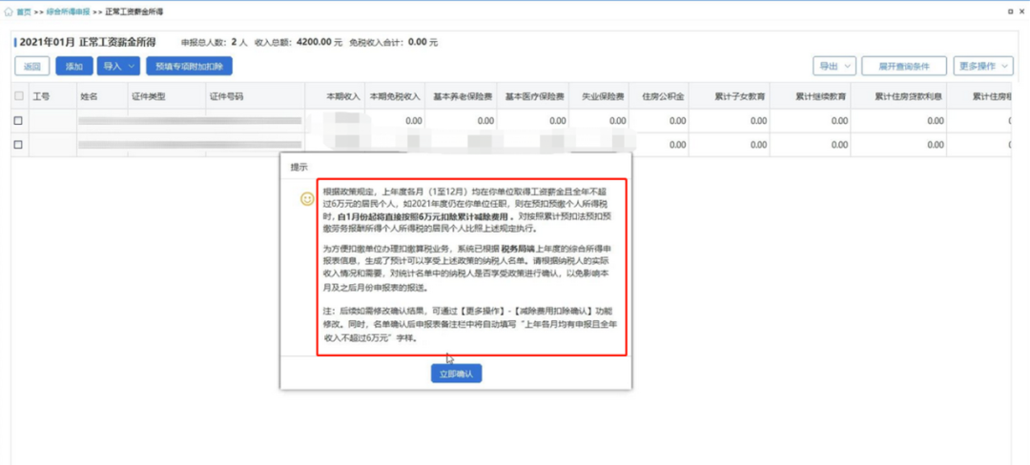1030x465 pixels.
Task: Open the 导出 dropdown
Action: click(x=834, y=67)
